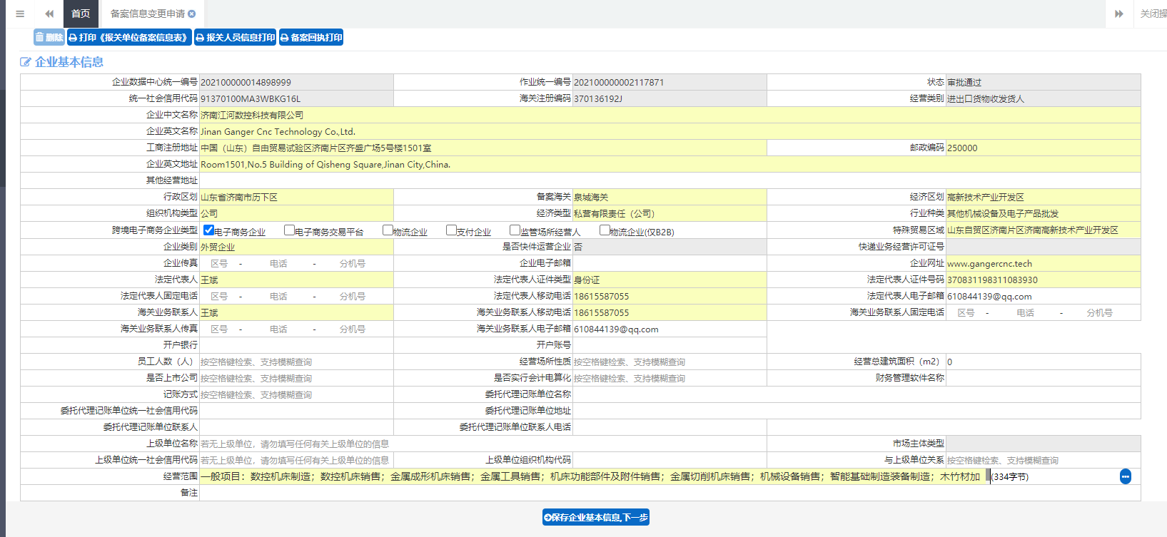Click the 海关业务联系人电子邮箱 field
Screen dimensions: 1167x537
coord(670,329)
